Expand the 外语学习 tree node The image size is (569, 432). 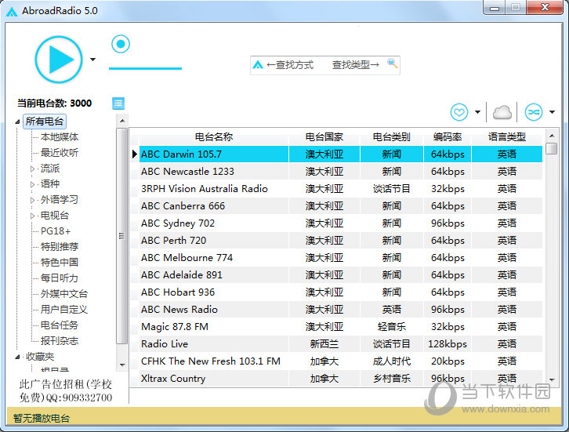(33, 200)
